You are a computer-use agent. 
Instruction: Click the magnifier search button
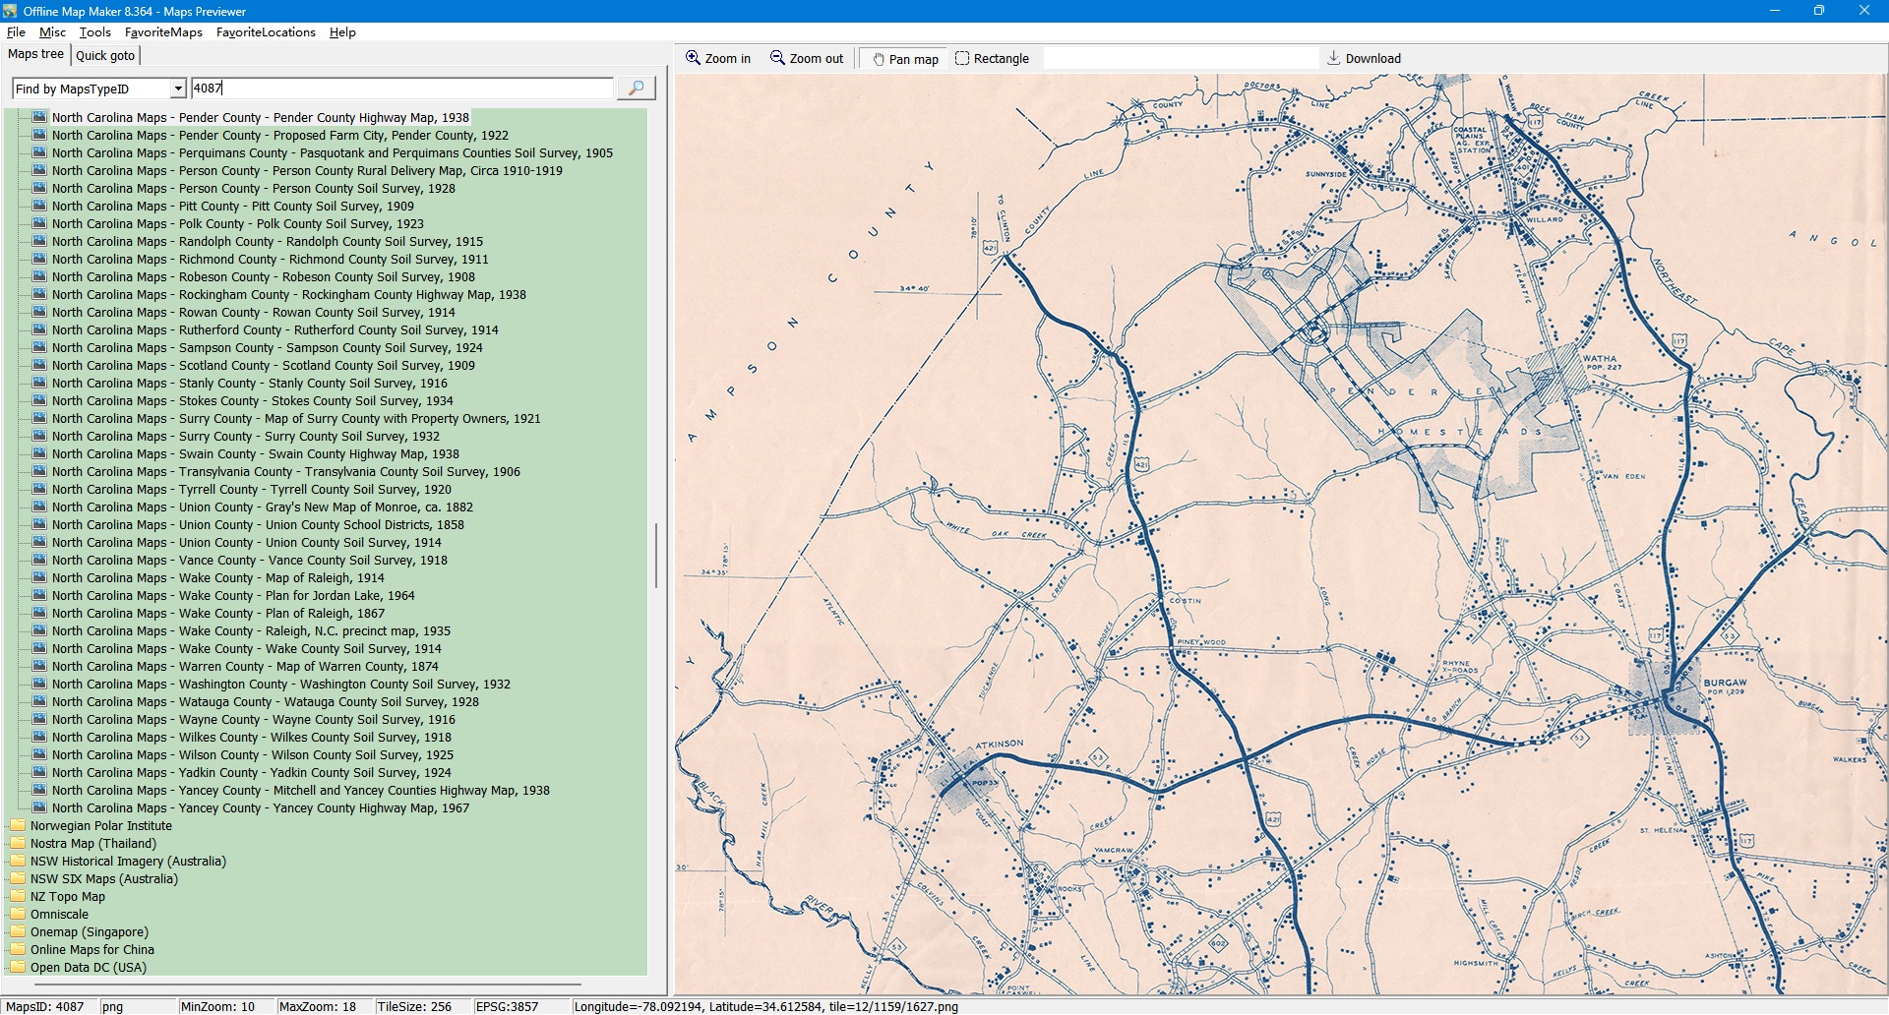636,89
